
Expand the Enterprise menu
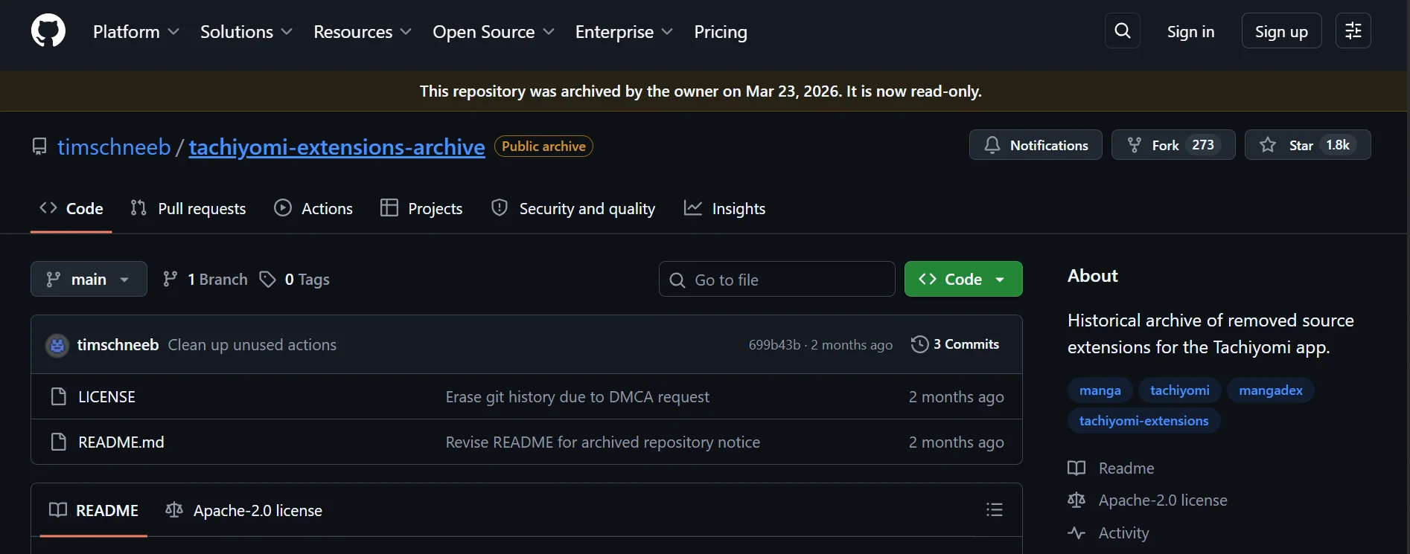pyautogui.click(x=624, y=31)
